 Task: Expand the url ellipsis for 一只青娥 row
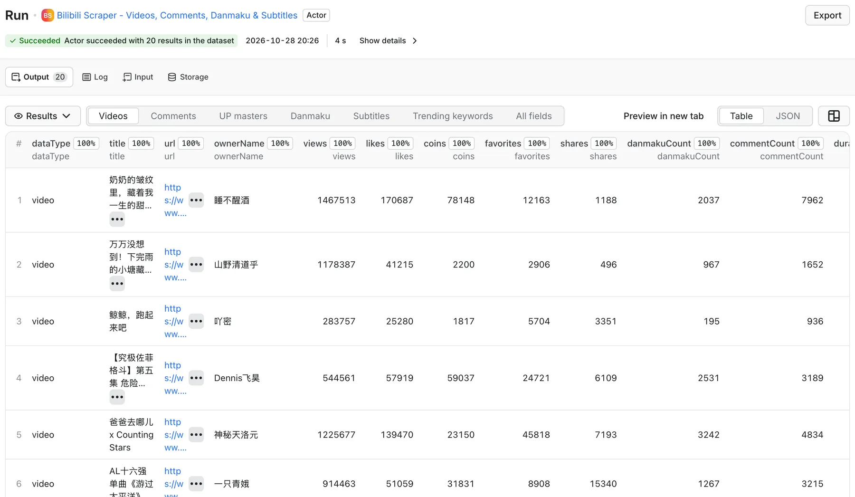[196, 484]
